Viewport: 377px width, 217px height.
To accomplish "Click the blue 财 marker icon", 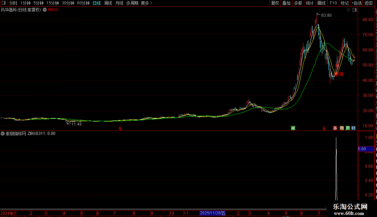I will pyautogui.click(x=353, y=128).
